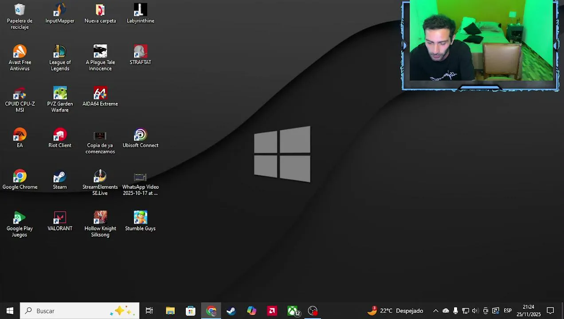Open the Papelera de reciclaje icon
This screenshot has height=319, width=564.
pyautogui.click(x=20, y=16)
